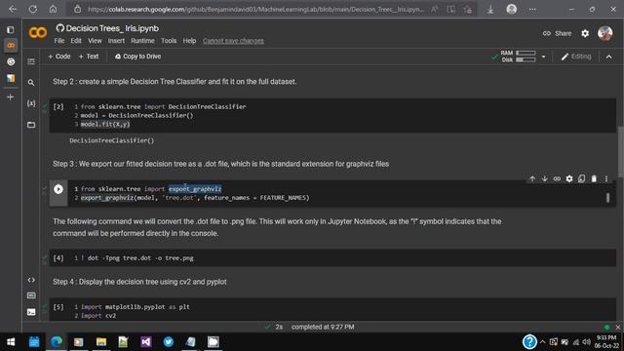Open Edge from taskbar

57,342
